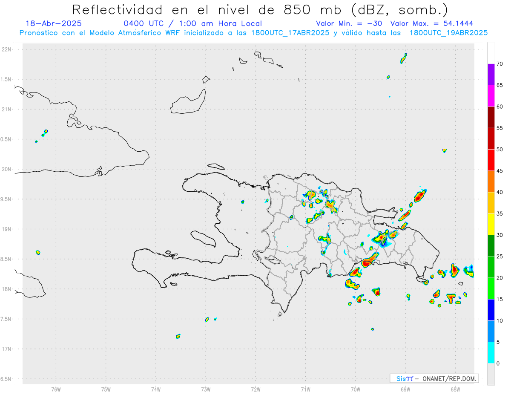The image size is (511, 395).
Task: Click the purple 65–70 dBZ legend color
Action: click(491, 75)
